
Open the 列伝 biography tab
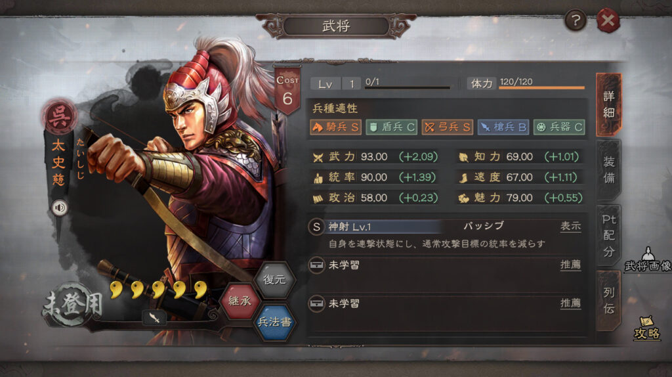(x=608, y=301)
